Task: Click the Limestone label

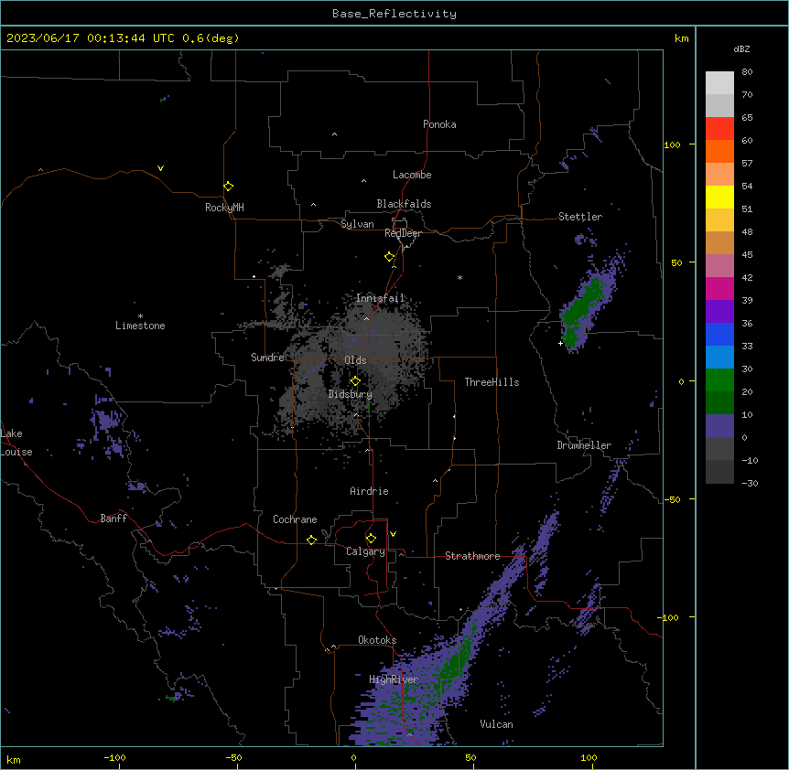Action: coord(140,326)
